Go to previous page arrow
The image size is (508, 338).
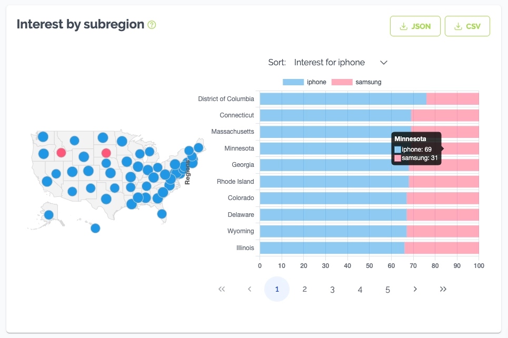click(250, 289)
